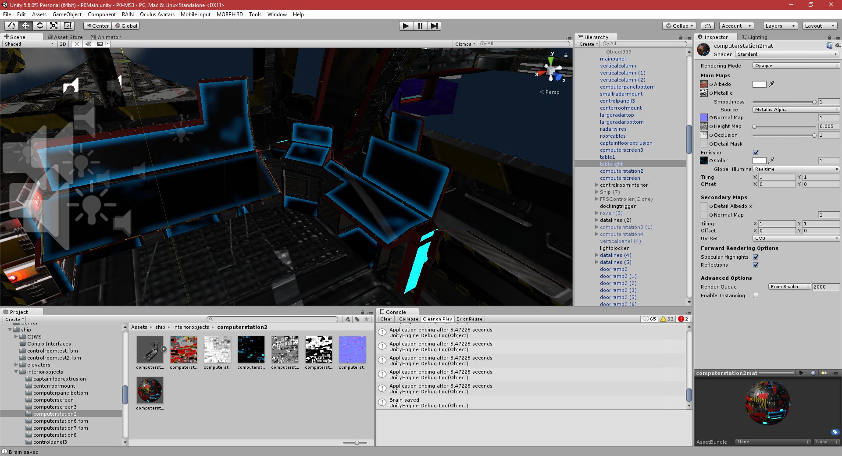Open scene effects image icon
This screenshot has width=842, height=456.
pos(100,44)
